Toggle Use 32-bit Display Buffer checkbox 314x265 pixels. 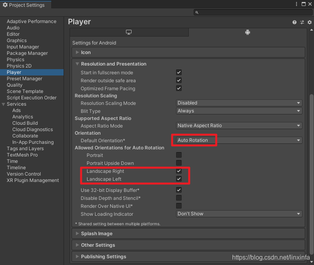(x=179, y=190)
